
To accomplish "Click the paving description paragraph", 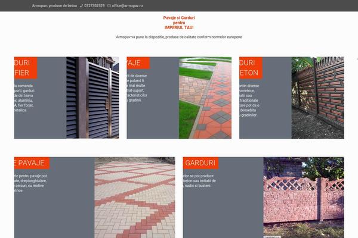I will (137, 88).
